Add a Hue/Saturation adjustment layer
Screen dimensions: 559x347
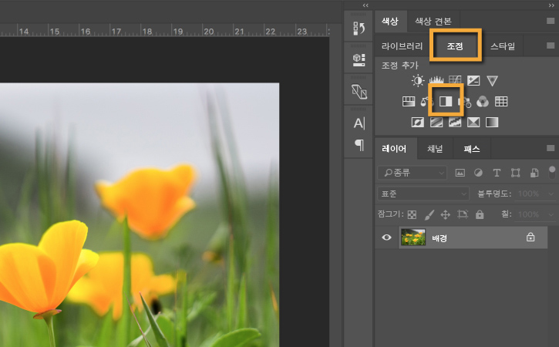[409, 102]
